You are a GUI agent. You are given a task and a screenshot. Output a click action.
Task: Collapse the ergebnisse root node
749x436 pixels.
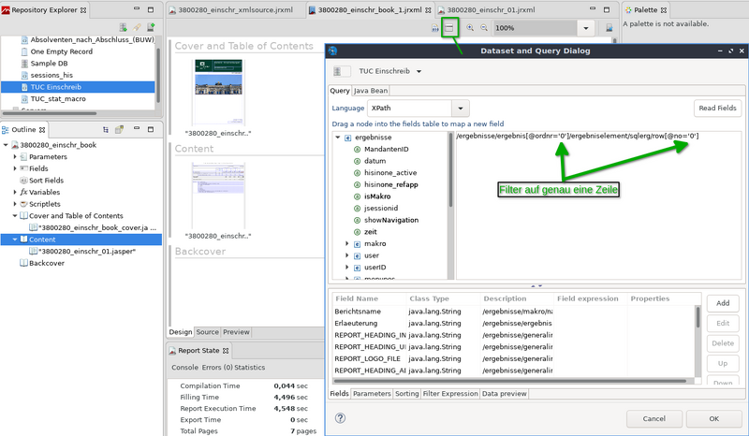(x=338, y=137)
